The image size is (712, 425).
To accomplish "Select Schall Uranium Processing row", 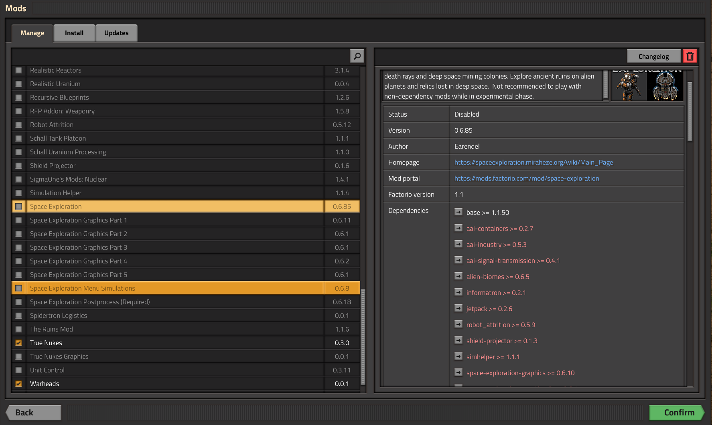I will click(186, 152).
